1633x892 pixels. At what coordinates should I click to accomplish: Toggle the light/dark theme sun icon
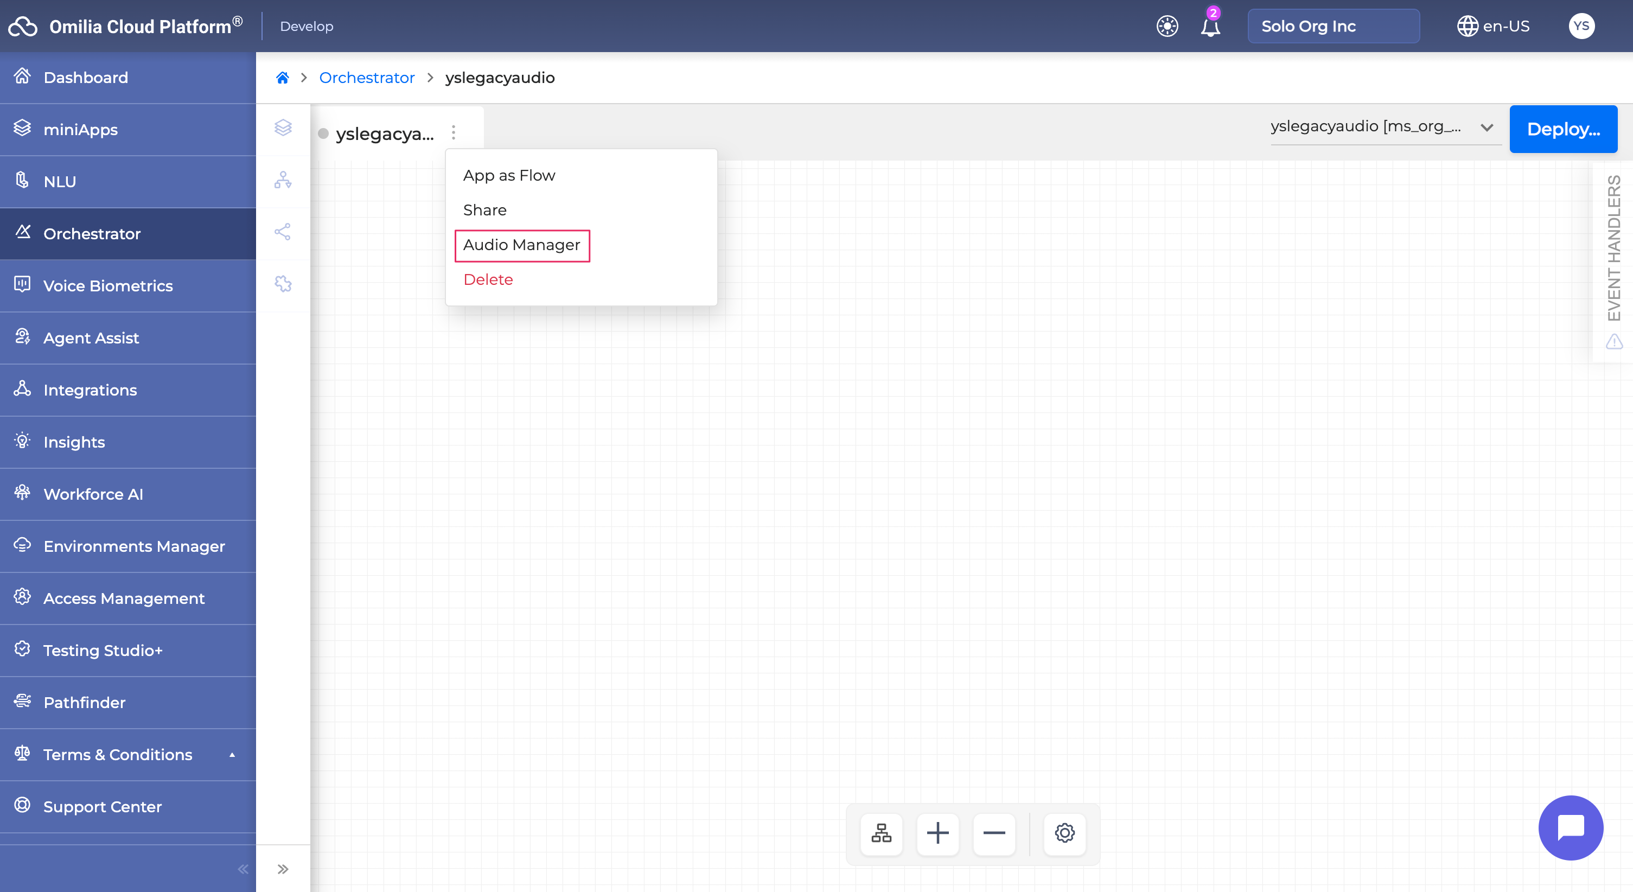coord(1167,27)
